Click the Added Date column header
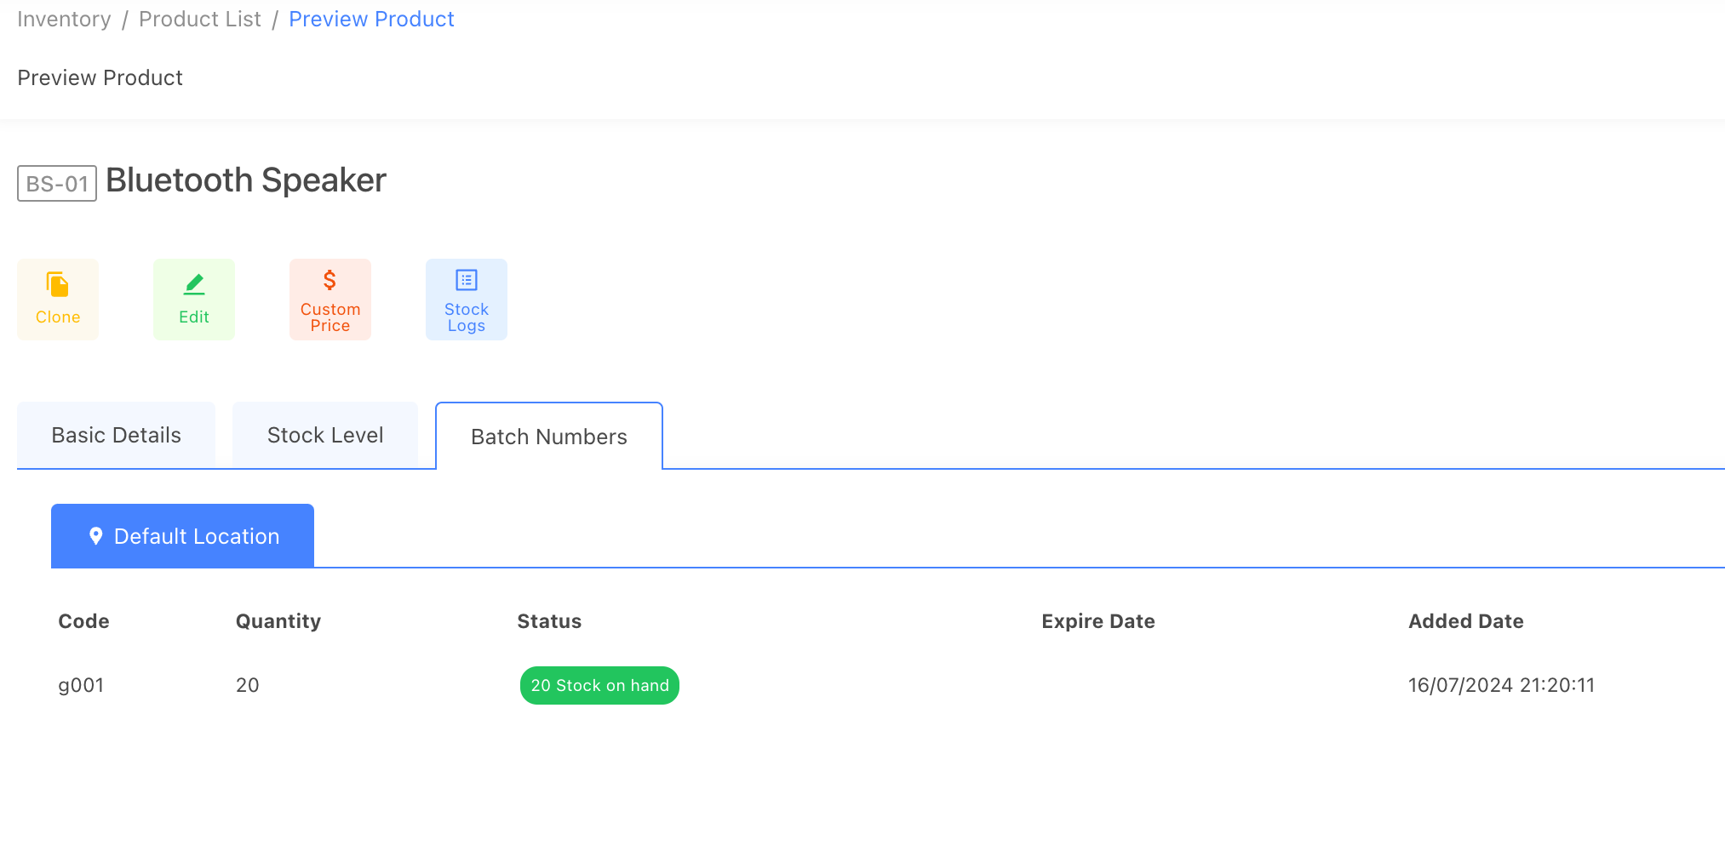This screenshot has width=1725, height=868. (1465, 621)
